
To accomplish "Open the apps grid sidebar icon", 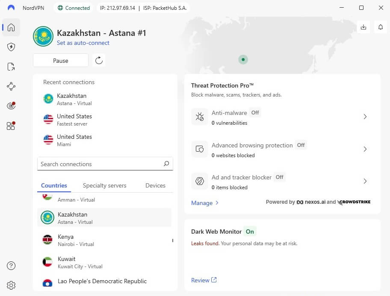I will pyautogui.click(x=11, y=126).
